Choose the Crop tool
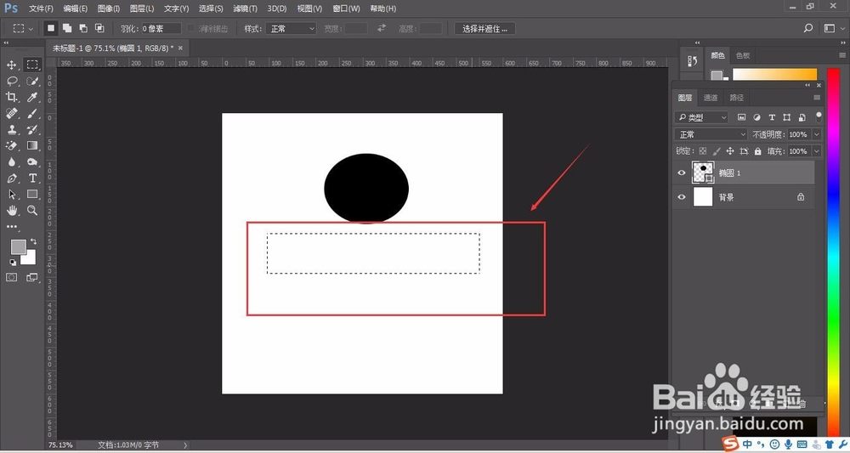 tap(11, 97)
